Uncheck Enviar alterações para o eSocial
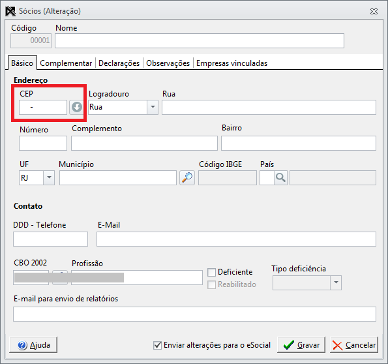The image size is (388, 364). tap(157, 345)
